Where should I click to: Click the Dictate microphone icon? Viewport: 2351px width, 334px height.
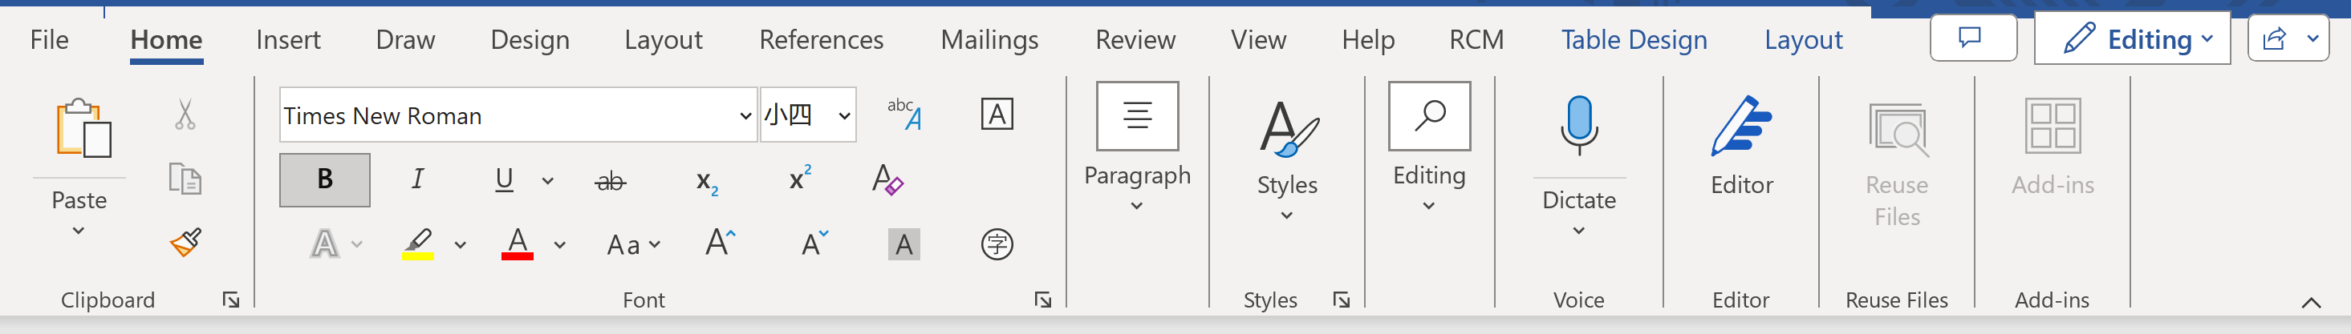tap(1578, 127)
